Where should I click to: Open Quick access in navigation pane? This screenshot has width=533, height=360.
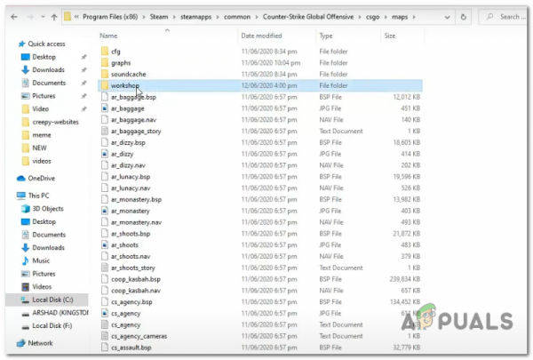pyautogui.click(x=46, y=44)
